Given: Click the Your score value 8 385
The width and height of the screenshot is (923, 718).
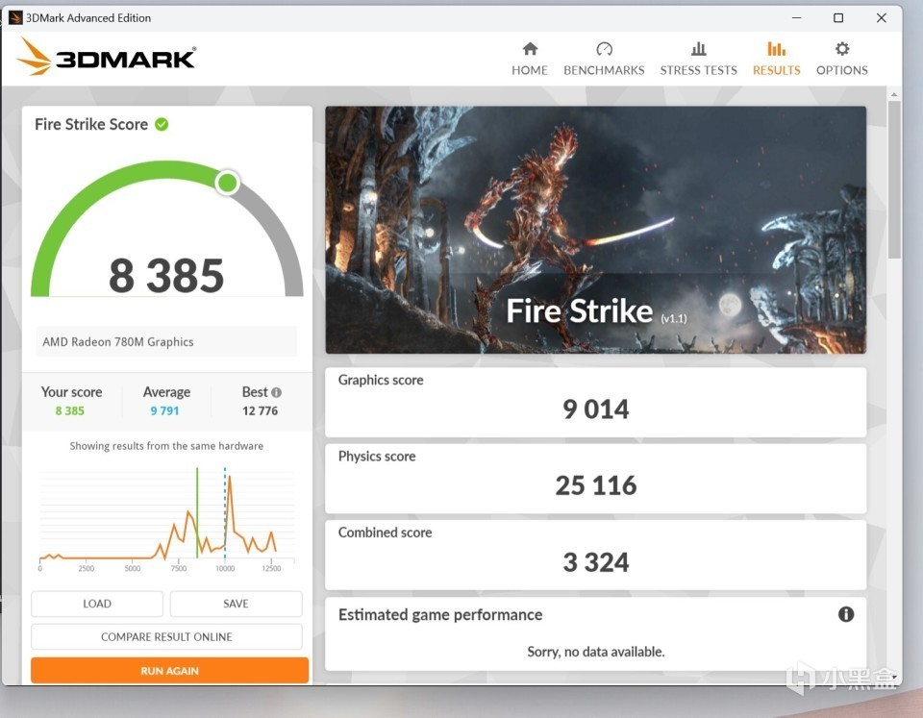Looking at the screenshot, I should tap(70, 410).
